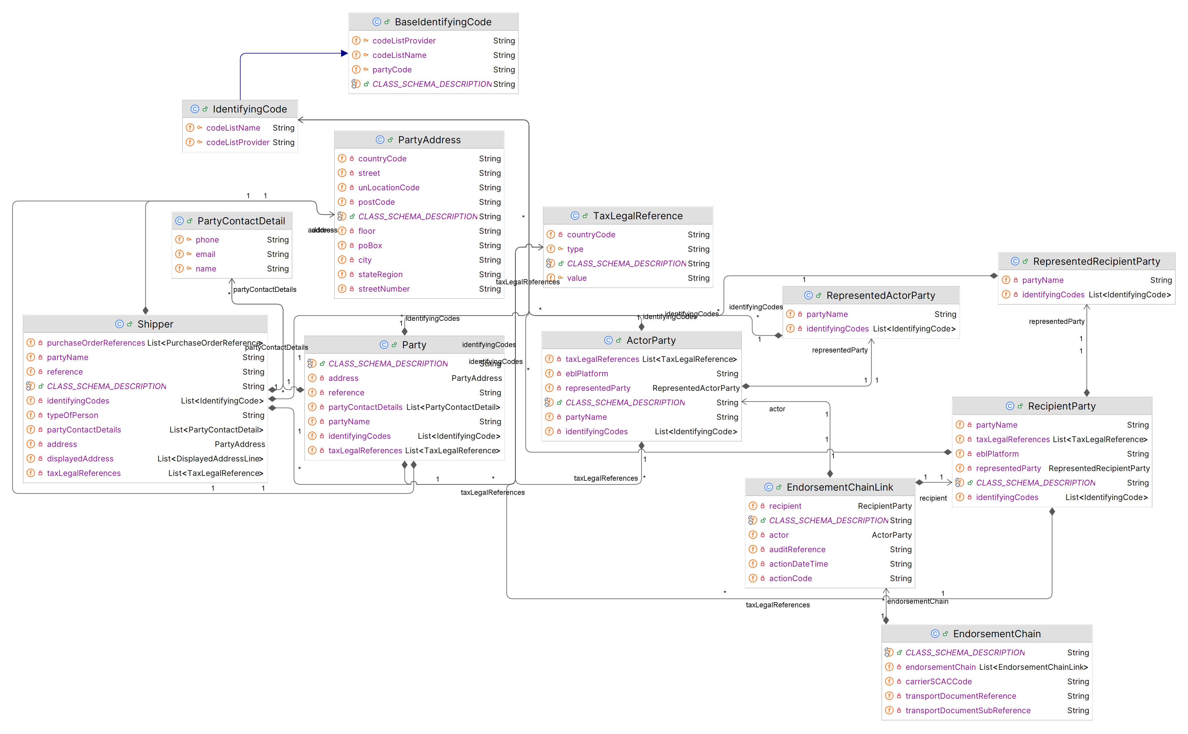This screenshot has width=1188, height=734.
Task: Click the class icon in Party header
Action: coord(383,345)
